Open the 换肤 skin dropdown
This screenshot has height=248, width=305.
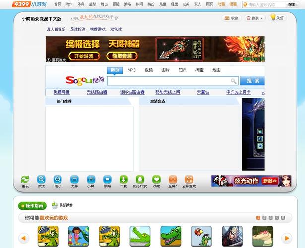(x=255, y=18)
